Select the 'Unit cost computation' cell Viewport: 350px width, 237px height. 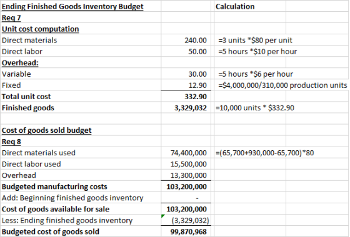(81, 29)
